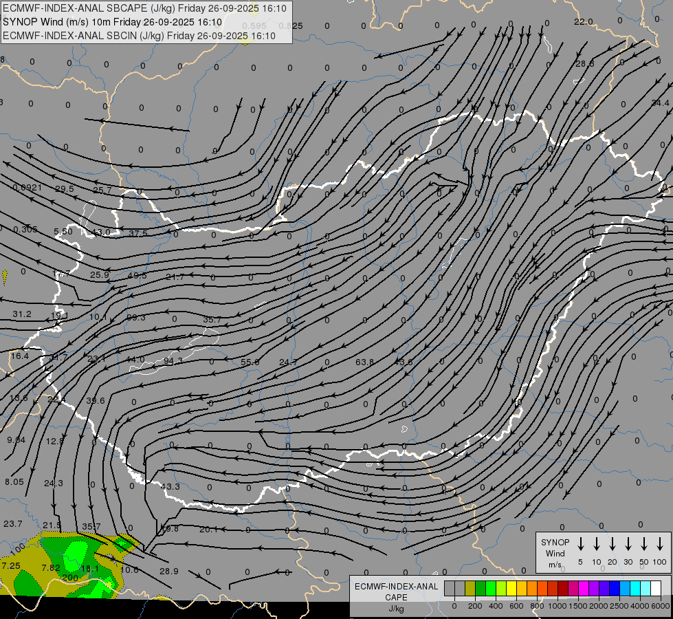Click the 20.1 value on the map
This screenshot has width=673, height=619.
click(x=208, y=529)
